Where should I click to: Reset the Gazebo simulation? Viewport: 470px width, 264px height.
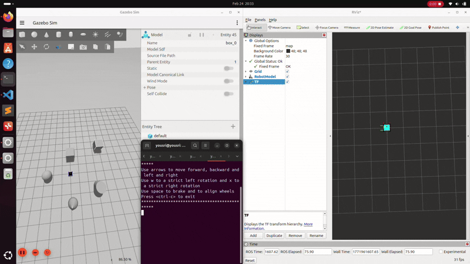(48, 252)
